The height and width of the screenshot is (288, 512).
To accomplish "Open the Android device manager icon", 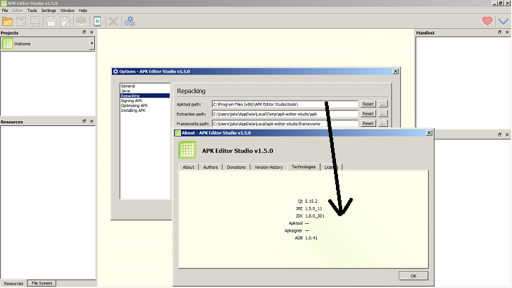I will (x=97, y=22).
